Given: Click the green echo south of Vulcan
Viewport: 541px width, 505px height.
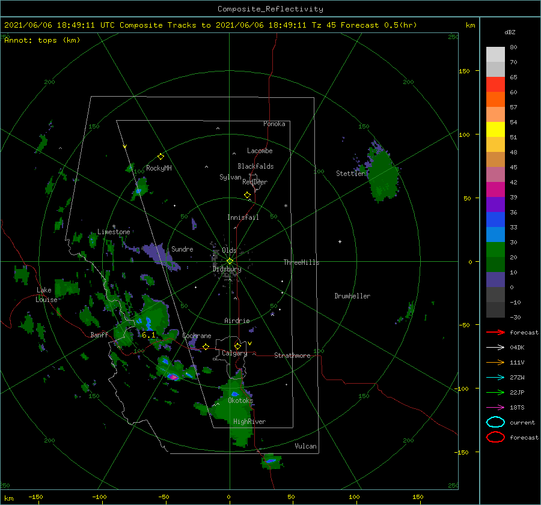Looking at the screenshot, I should [272, 462].
